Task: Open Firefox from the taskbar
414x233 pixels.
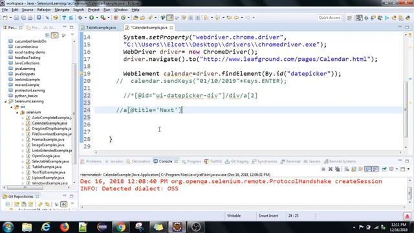Action: click(x=64, y=227)
